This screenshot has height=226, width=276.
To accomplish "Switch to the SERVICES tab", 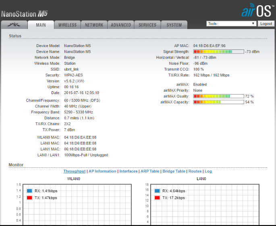I will [x=147, y=25].
